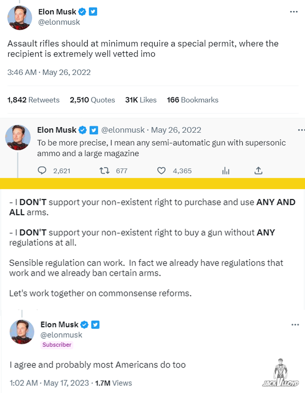The width and height of the screenshot is (305, 393).
Task: Like the semi-automatic gun reply tweet
Action: point(161,171)
